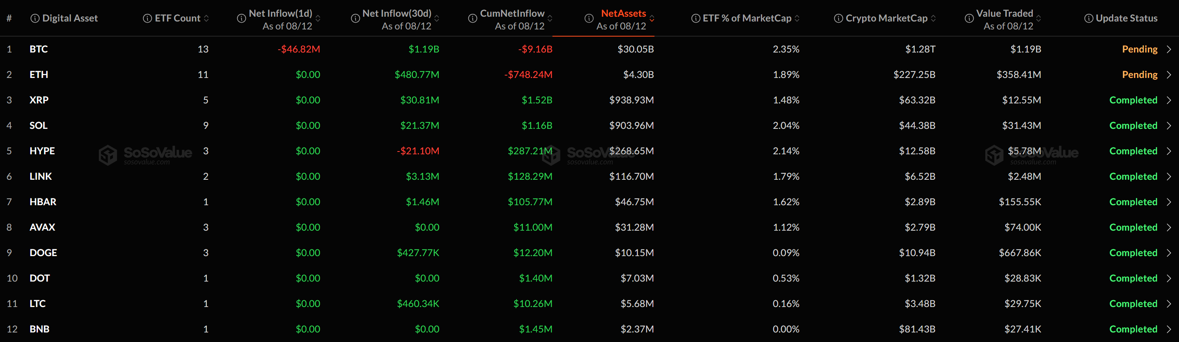This screenshot has width=1179, height=342.
Task: Click the info icon beside CumNetInflow
Action: pos(473,18)
